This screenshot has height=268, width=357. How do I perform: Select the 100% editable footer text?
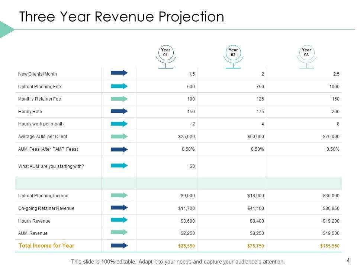[x=178, y=262]
